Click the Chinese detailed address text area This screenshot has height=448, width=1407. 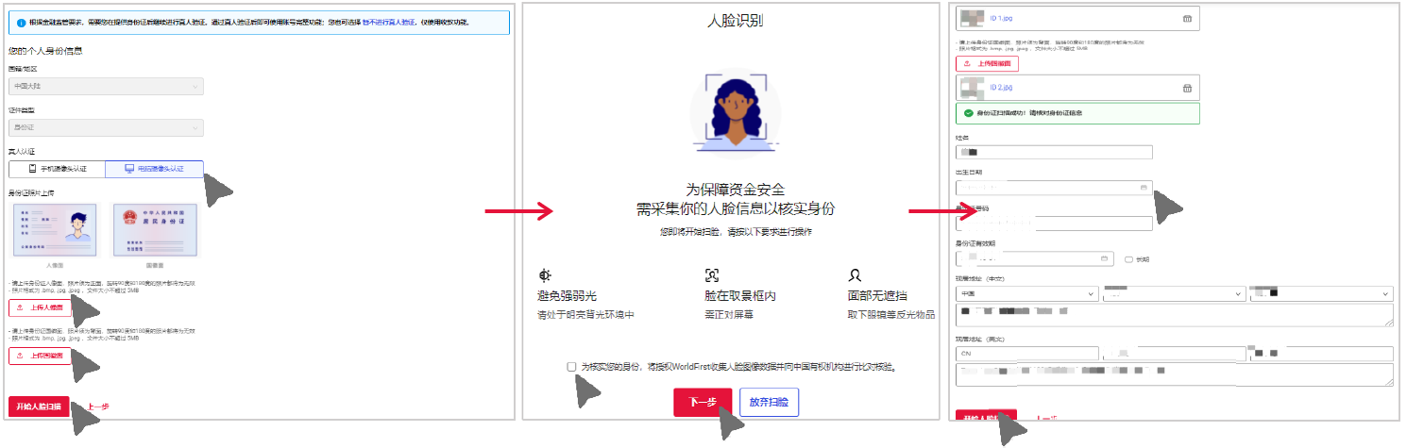[1175, 315]
